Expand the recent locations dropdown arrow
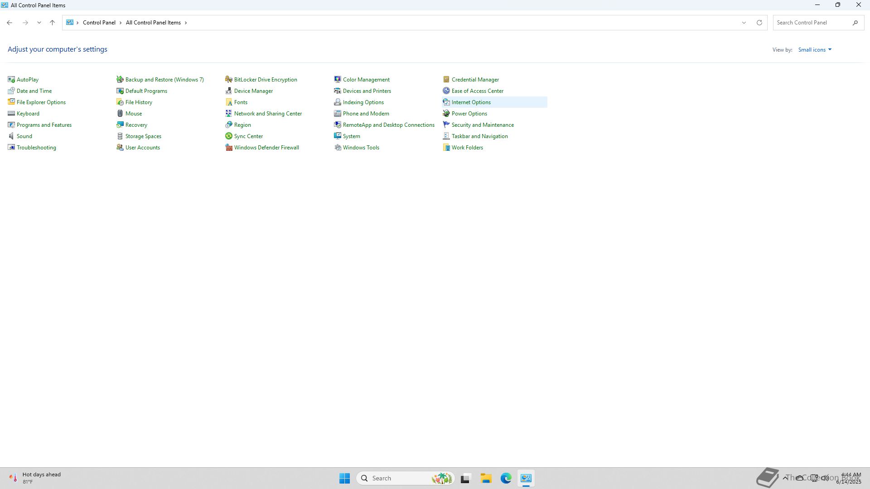Screen dimensions: 870x489 coord(39,23)
